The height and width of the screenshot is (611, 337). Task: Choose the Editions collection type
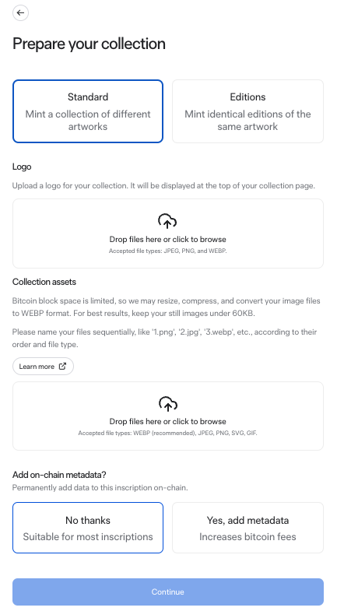click(247, 111)
